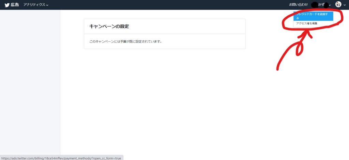Open the お問い合わせ link
349x160 pixels.
coord(298,4)
